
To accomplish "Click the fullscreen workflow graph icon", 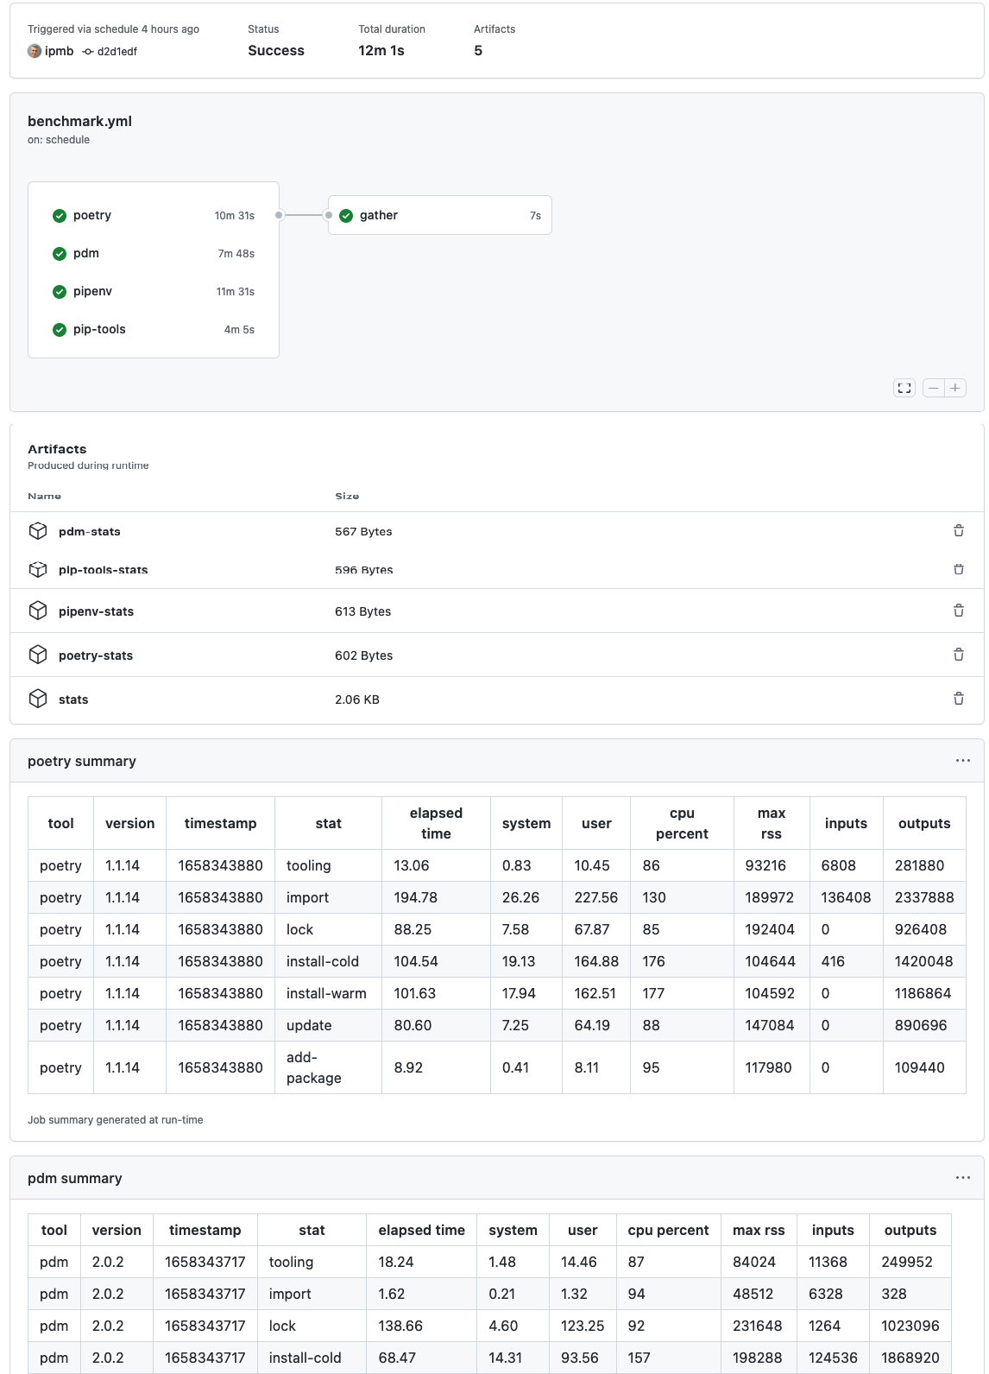I will coord(904,389).
